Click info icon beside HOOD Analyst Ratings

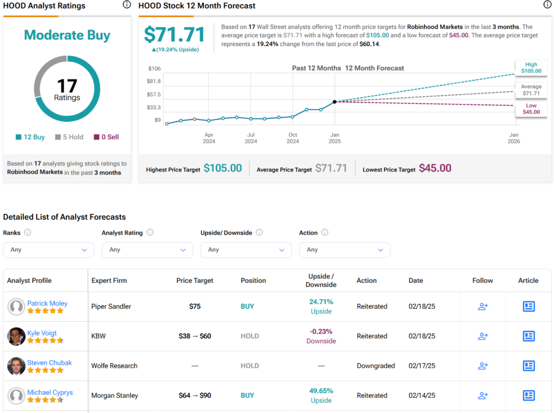(127, 4)
